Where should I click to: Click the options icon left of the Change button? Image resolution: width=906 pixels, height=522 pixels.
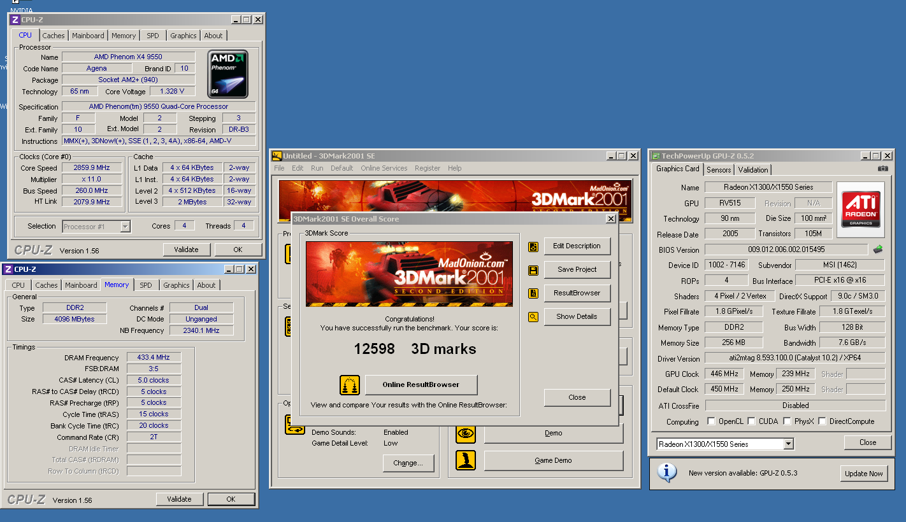(295, 425)
